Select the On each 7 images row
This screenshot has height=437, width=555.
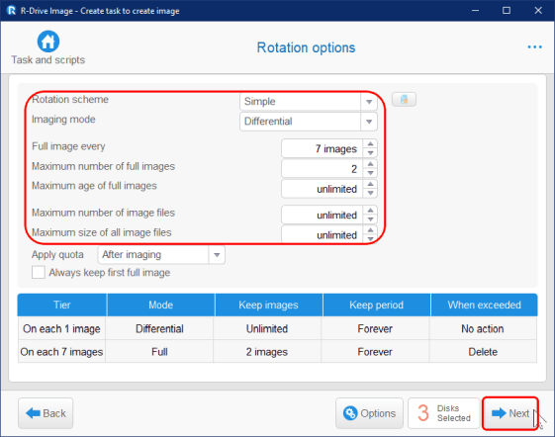coord(277,352)
